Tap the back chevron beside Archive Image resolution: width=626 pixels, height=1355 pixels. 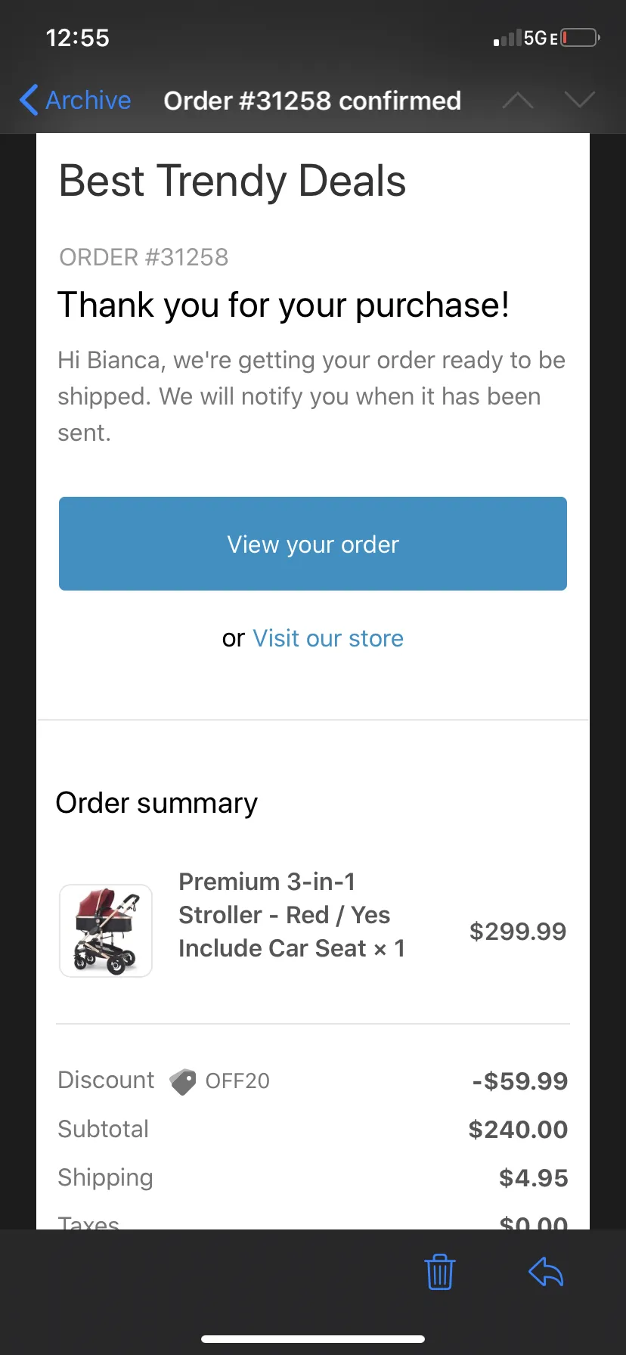(29, 100)
